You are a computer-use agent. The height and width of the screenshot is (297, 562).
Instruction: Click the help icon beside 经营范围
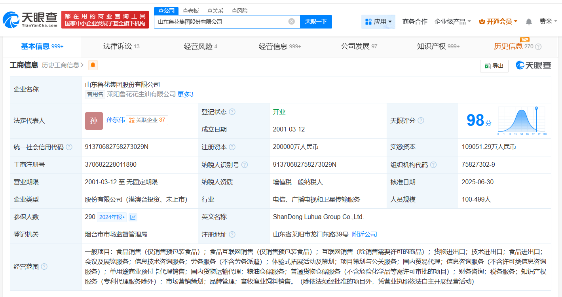(44, 267)
